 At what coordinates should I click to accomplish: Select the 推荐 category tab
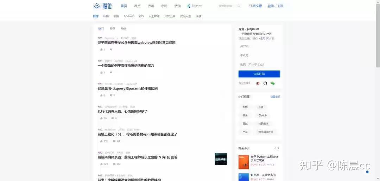coord(95,16)
